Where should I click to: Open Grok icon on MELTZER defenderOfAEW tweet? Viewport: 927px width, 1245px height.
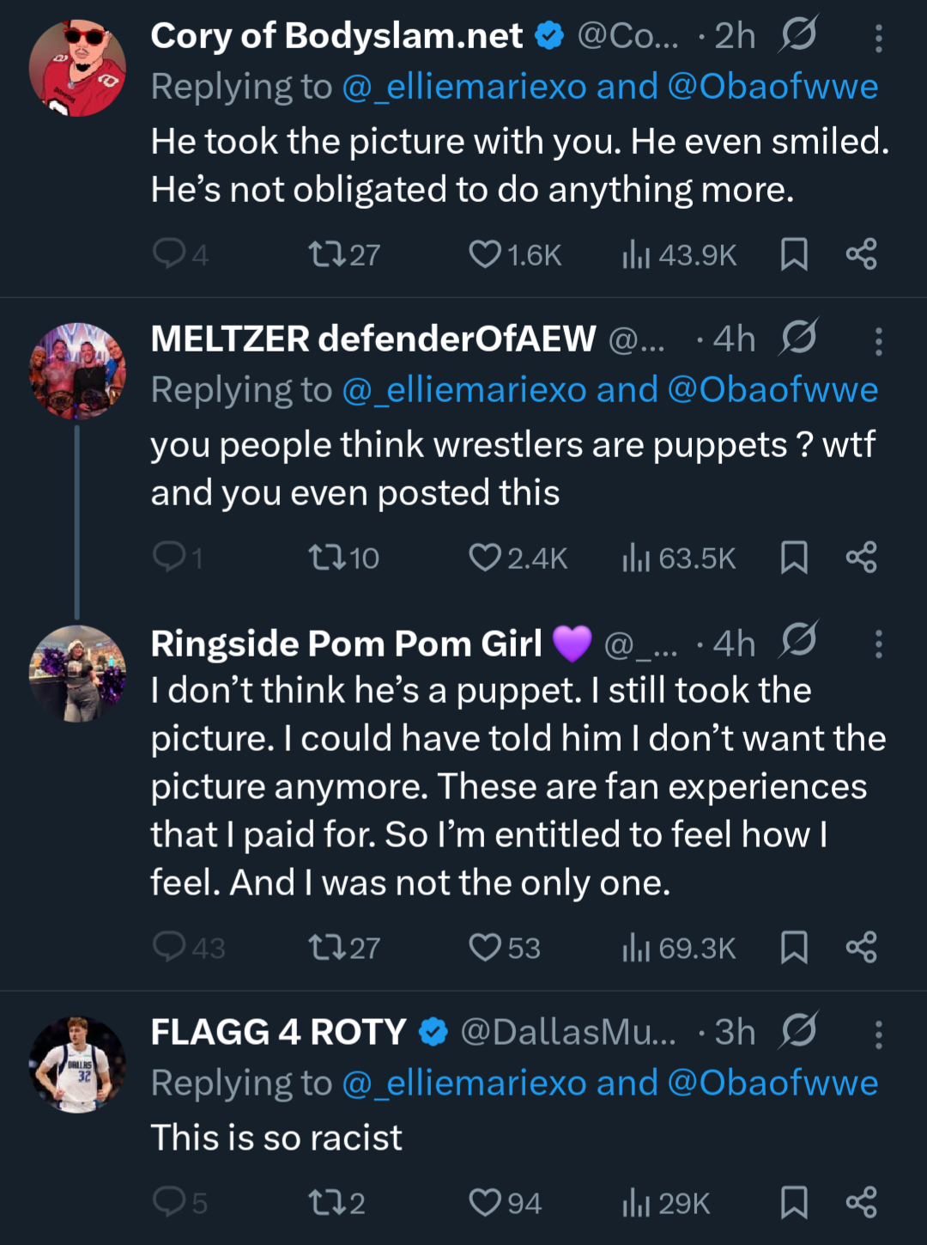pyautogui.click(x=798, y=338)
